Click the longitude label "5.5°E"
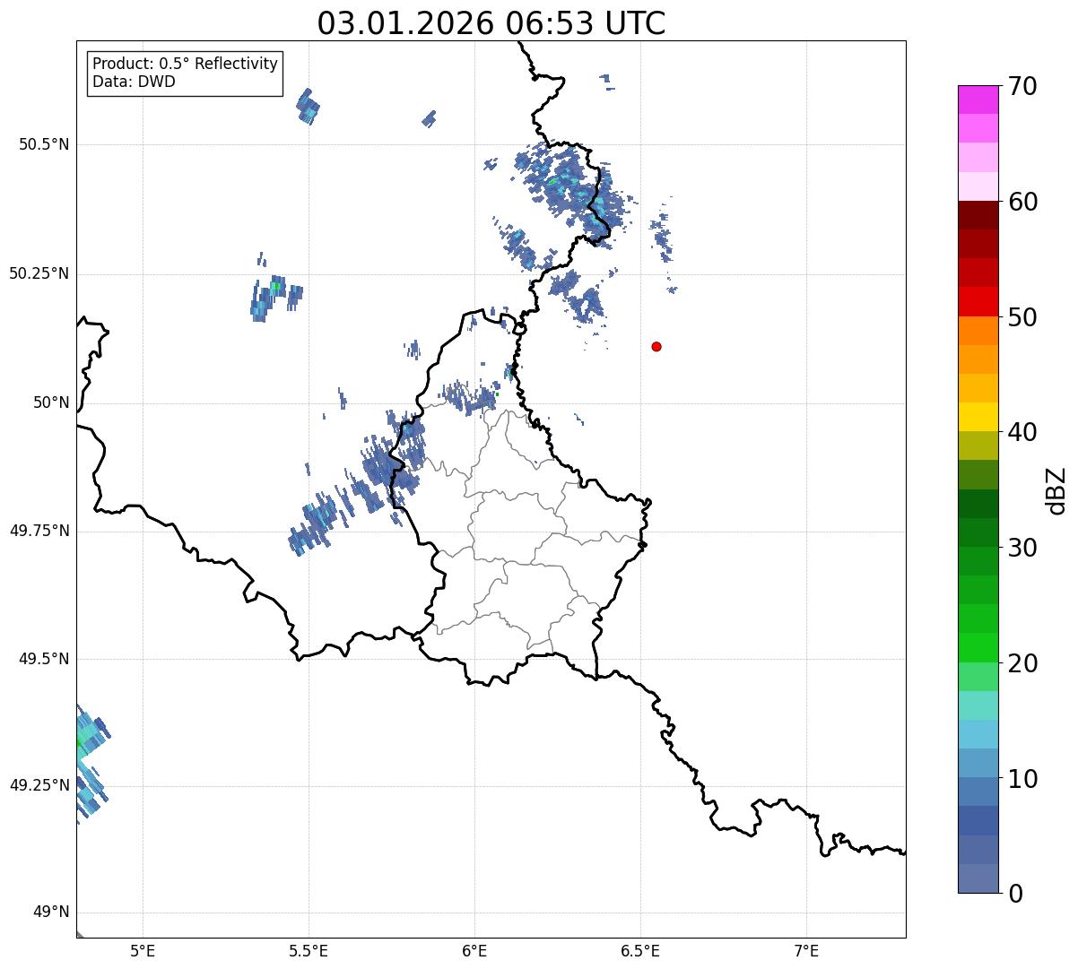 (x=309, y=950)
